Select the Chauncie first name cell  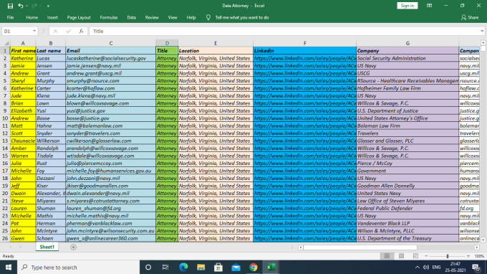coord(23,141)
